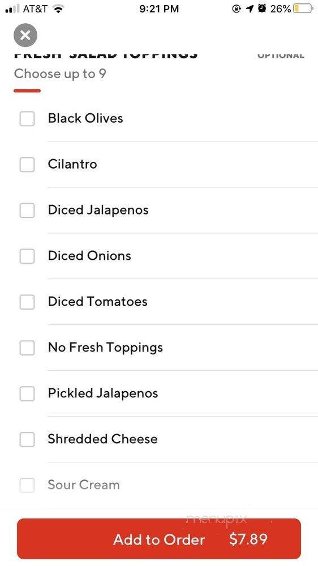Close the toppings screen with X icon
Viewport: 318px width, 566px height.
click(x=25, y=35)
